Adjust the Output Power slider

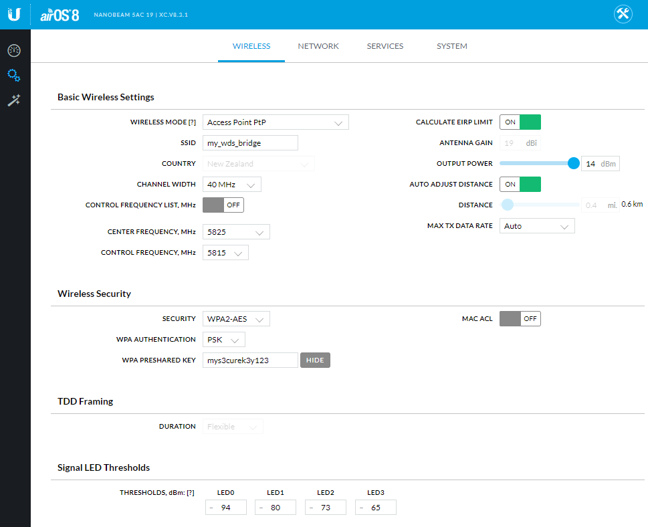point(573,163)
